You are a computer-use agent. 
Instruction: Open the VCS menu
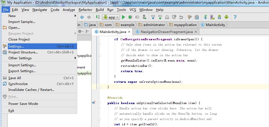click(133, 10)
